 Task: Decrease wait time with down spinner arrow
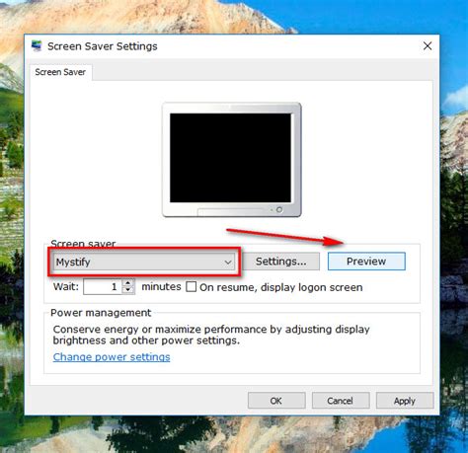point(128,290)
